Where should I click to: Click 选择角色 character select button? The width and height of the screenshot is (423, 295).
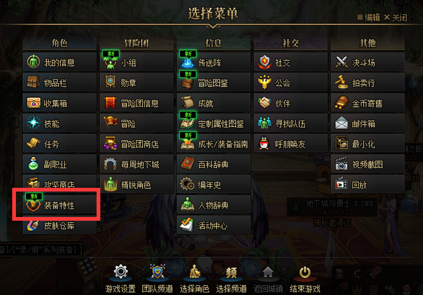194,279
